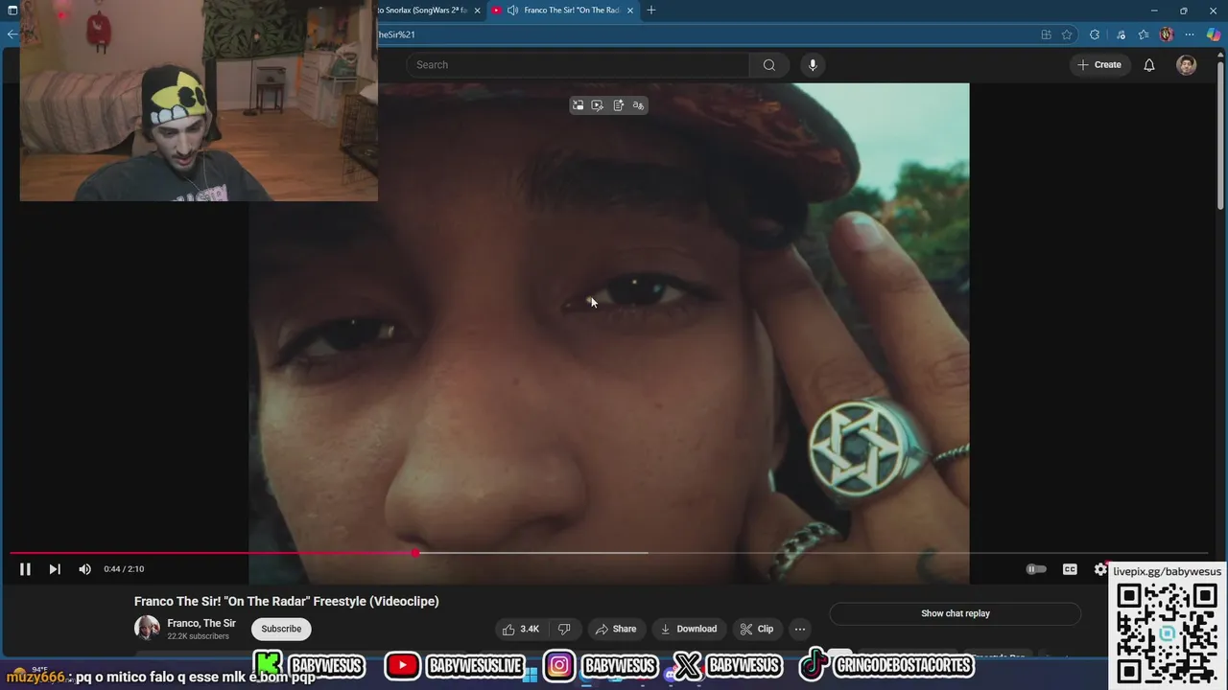
Task: Subscribe to Franco, The Sir
Action: pyautogui.click(x=281, y=629)
